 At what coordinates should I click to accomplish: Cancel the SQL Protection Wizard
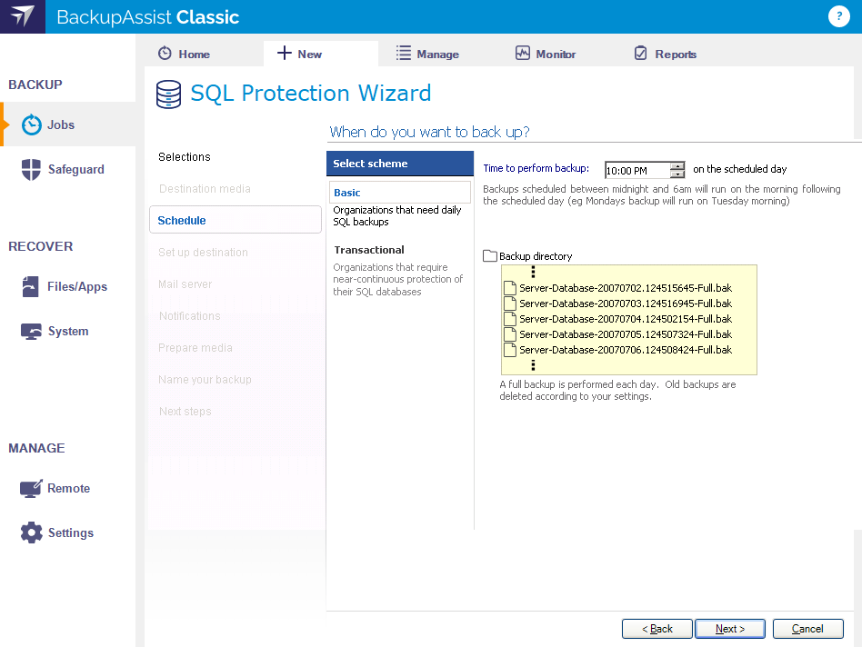(x=807, y=629)
